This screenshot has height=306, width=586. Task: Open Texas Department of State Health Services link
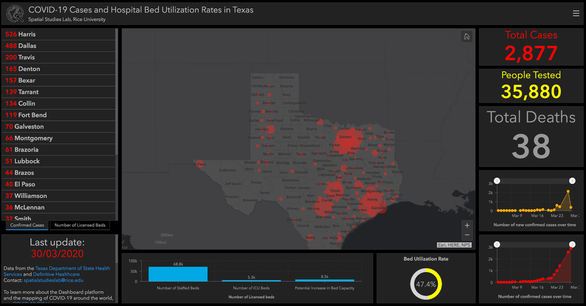[x=72, y=268]
